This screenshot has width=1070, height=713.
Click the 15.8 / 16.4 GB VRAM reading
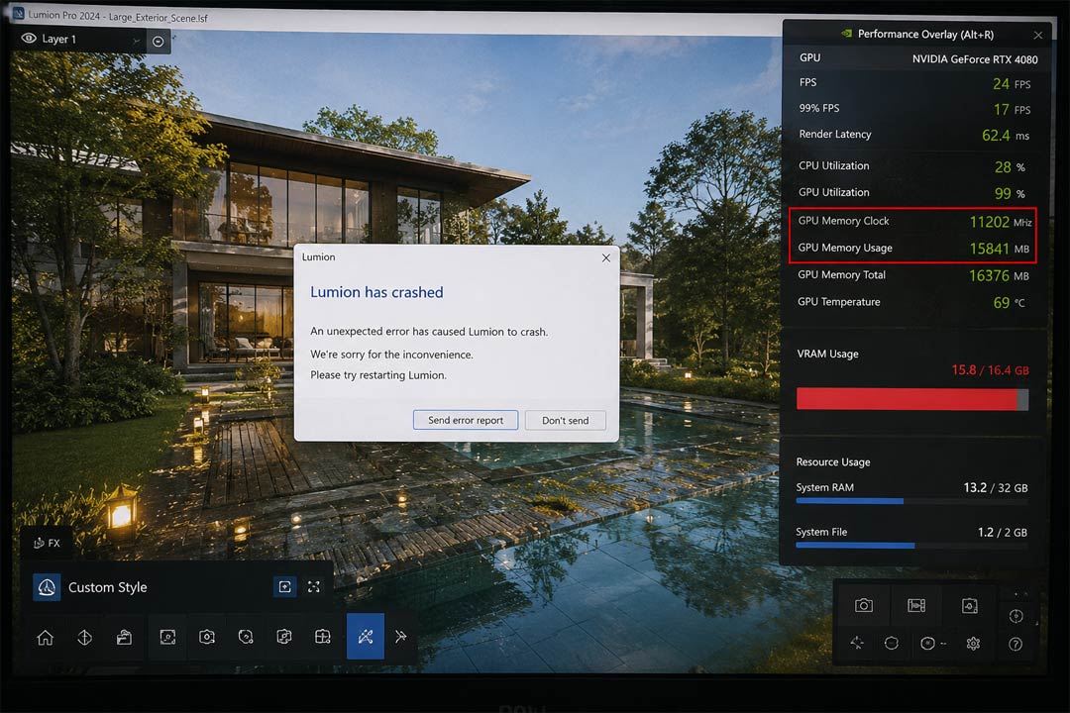click(x=990, y=370)
